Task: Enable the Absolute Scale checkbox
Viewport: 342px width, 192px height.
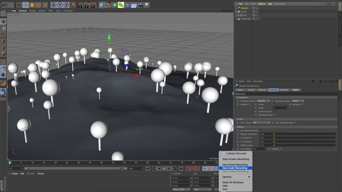Action: point(274,115)
